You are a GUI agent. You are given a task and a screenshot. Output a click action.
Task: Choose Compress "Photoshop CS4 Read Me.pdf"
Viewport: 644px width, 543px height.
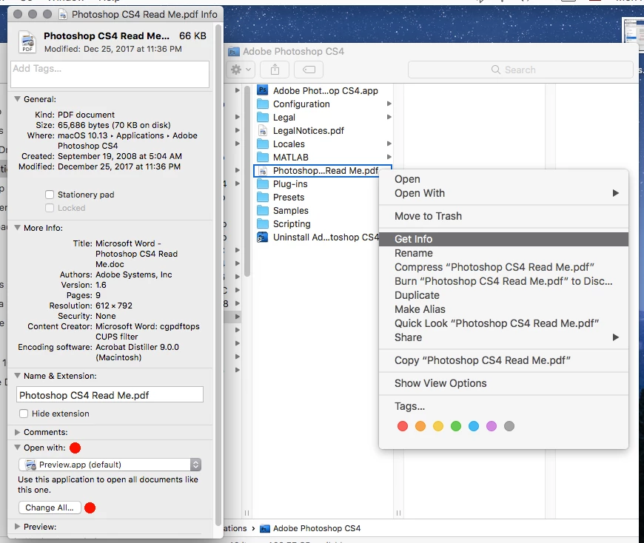tap(503, 267)
